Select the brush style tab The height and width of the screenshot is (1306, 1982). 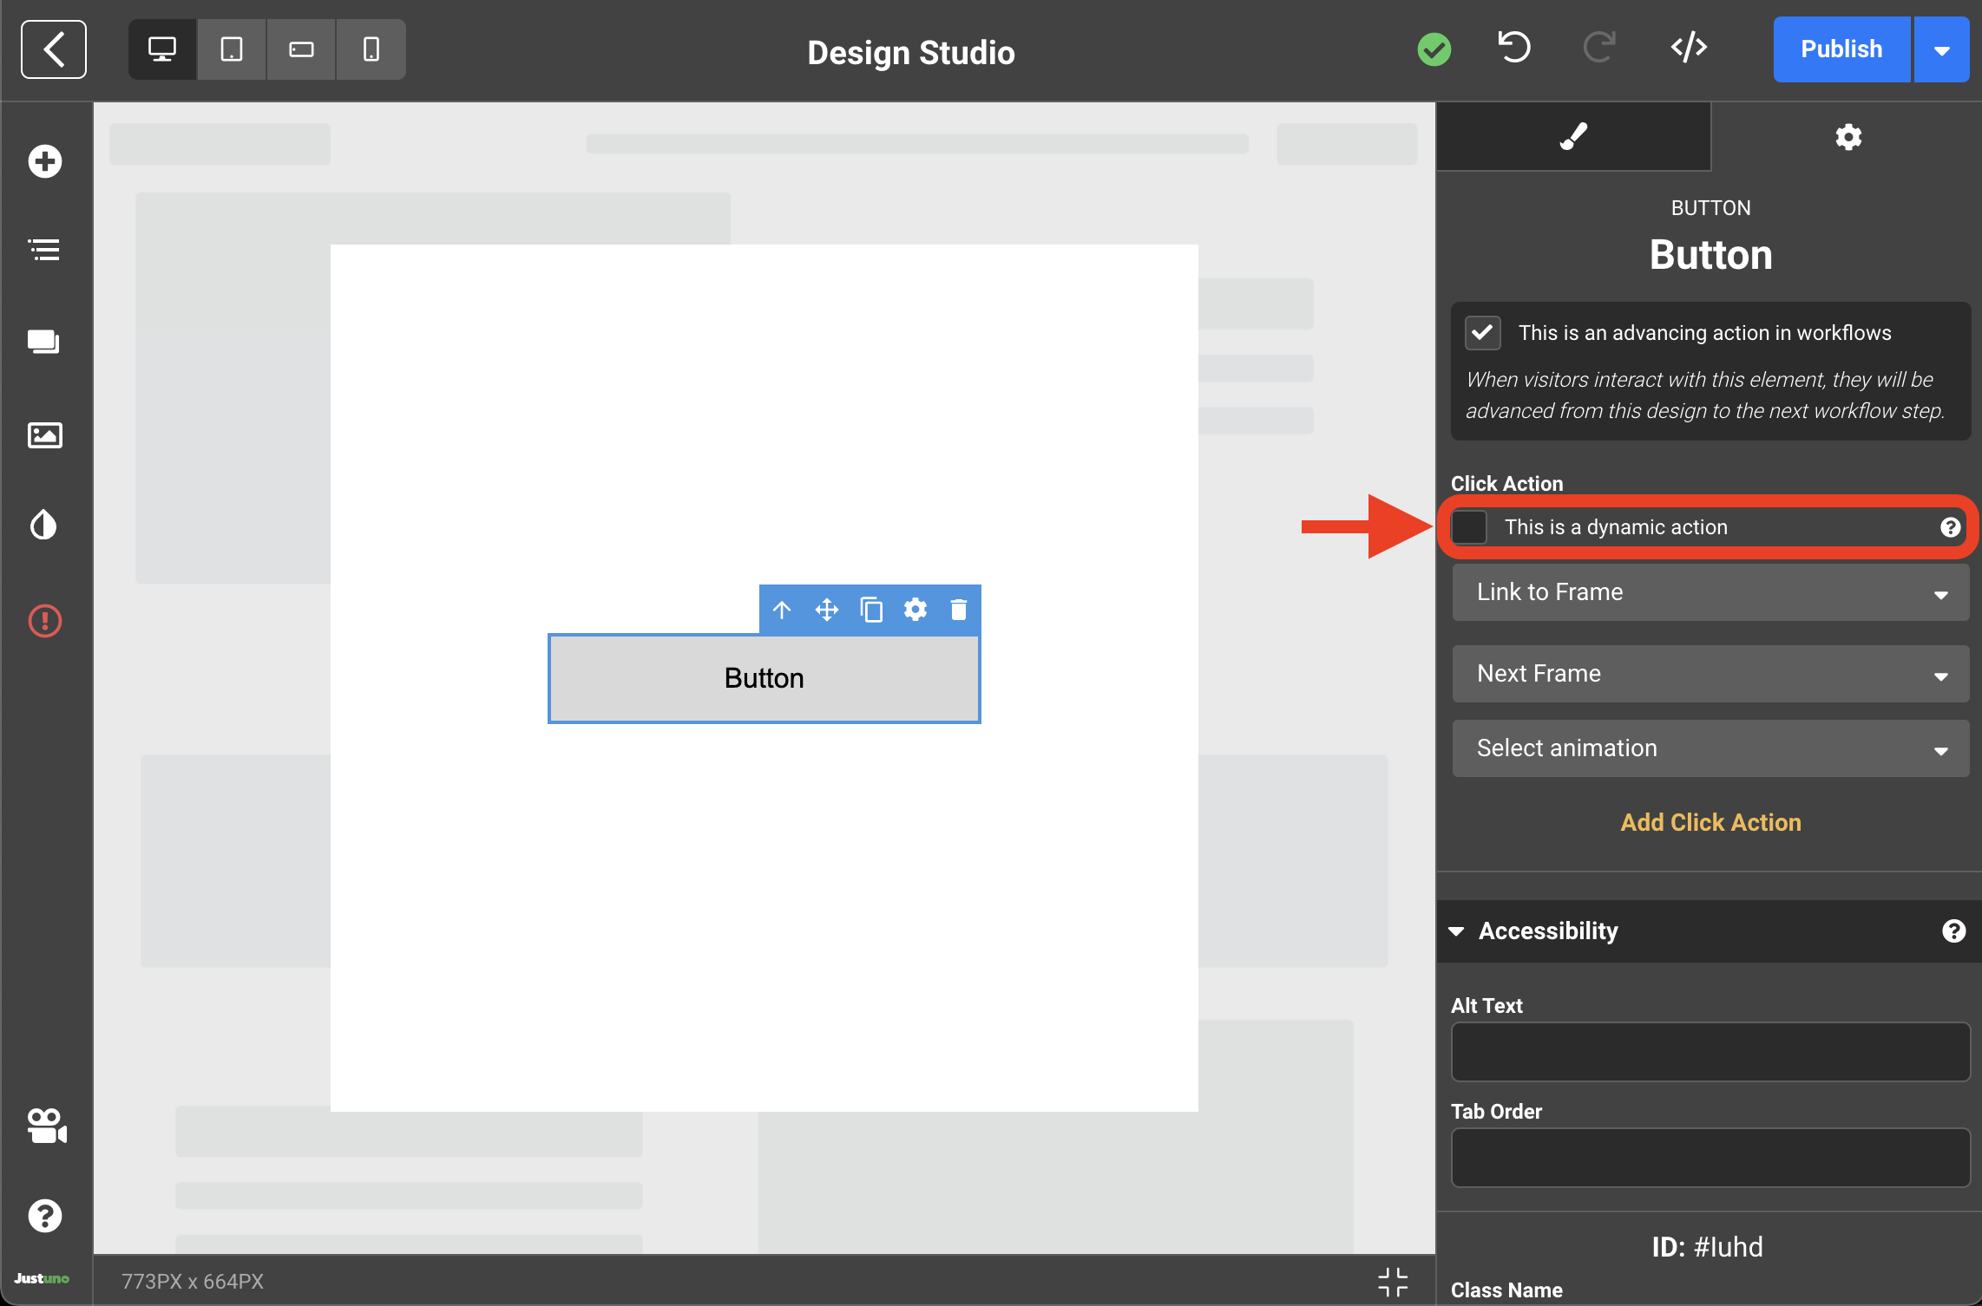pyautogui.click(x=1573, y=137)
